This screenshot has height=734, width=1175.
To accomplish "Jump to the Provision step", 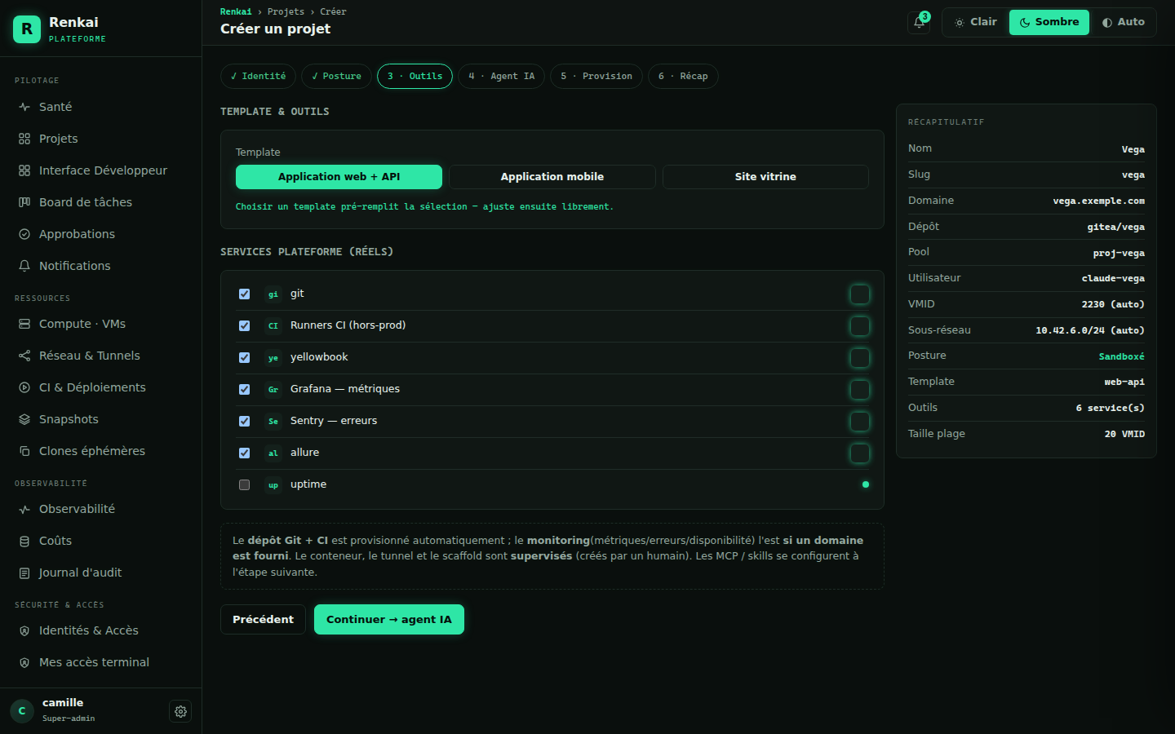I will click(x=596, y=76).
